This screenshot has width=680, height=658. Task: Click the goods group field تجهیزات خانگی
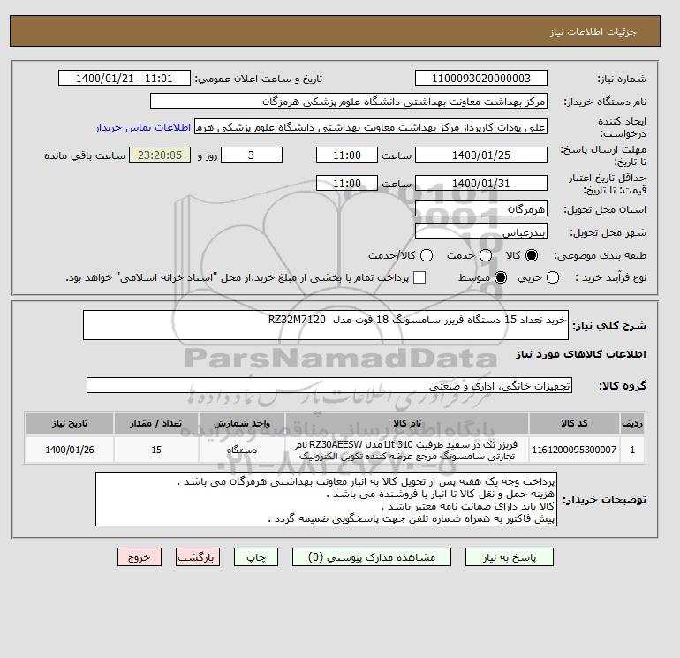point(329,386)
